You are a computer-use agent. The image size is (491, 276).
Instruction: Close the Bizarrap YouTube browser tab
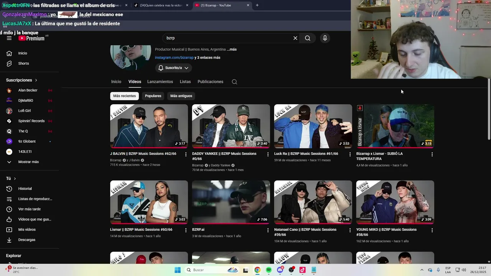click(248, 5)
